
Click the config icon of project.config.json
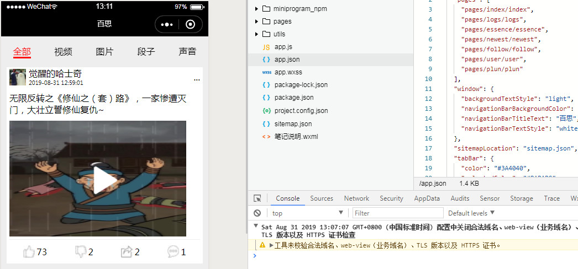pyautogui.click(x=266, y=111)
